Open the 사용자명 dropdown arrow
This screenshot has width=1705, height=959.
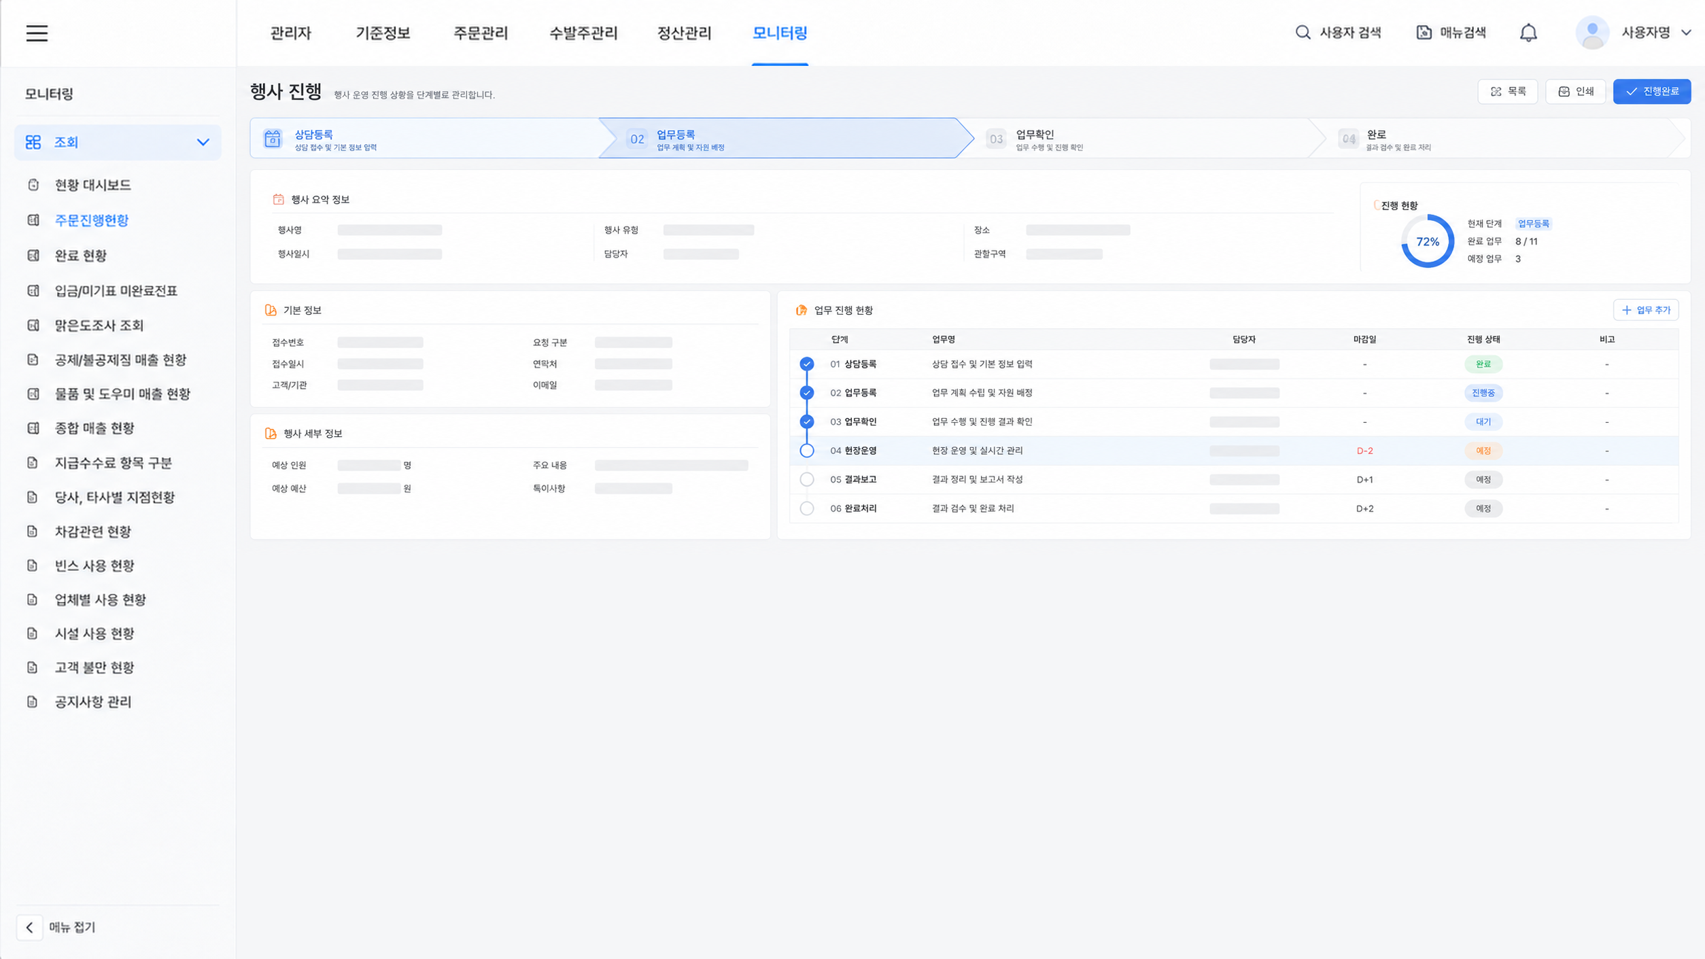[1686, 33]
